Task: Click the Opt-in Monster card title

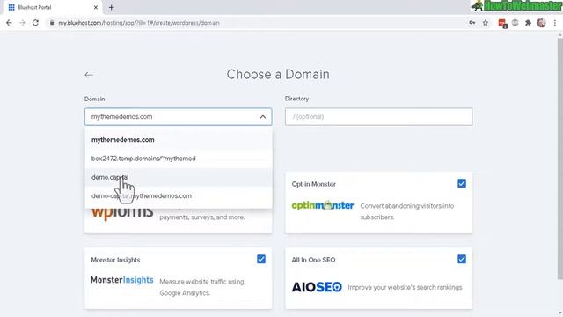Action: click(314, 184)
